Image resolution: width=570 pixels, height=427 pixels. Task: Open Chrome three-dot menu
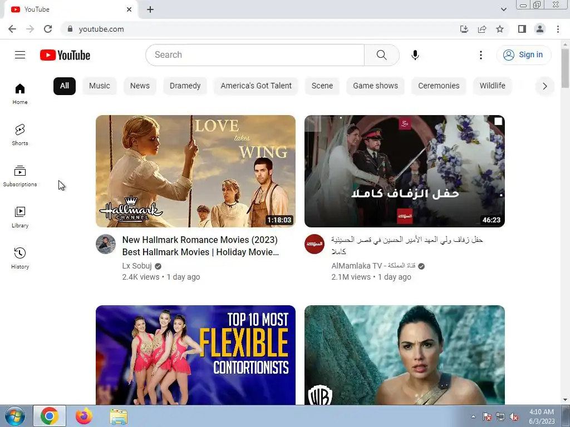[558, 29]
